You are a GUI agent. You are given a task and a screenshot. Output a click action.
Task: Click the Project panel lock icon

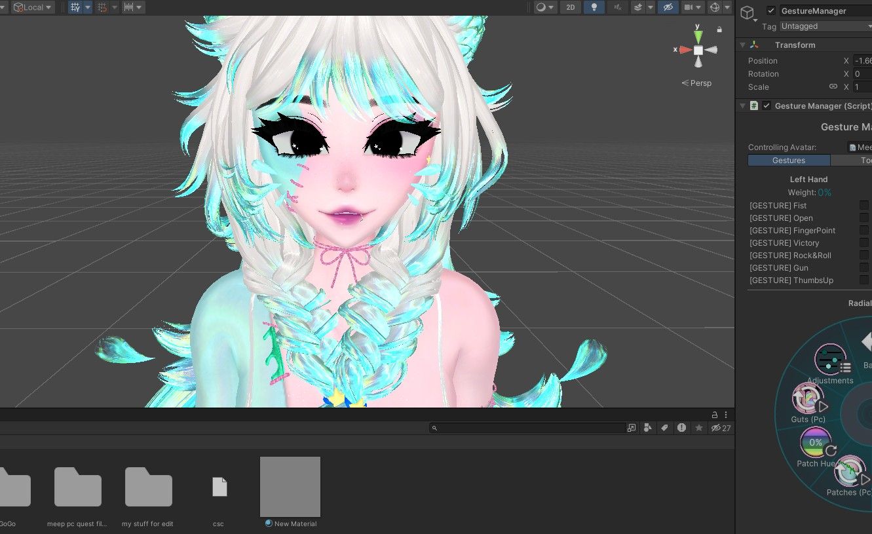click(x=715, y=415)
